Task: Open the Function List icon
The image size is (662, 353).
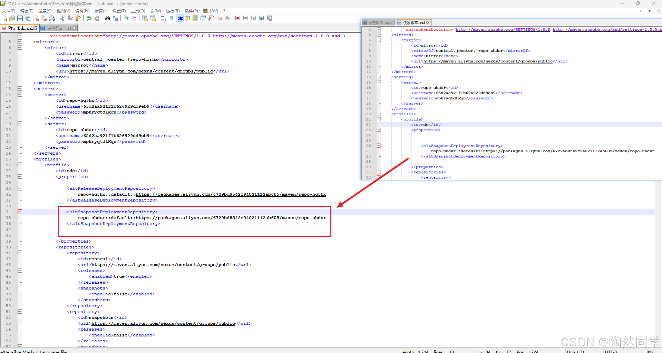Action: coord(211,18)
